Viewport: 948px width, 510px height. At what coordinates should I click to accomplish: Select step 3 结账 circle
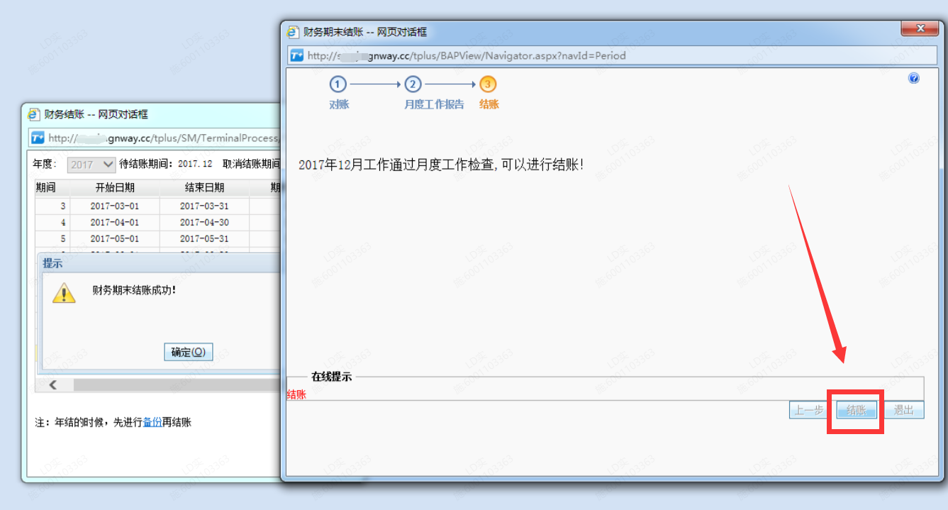click(x=488, y=84)
